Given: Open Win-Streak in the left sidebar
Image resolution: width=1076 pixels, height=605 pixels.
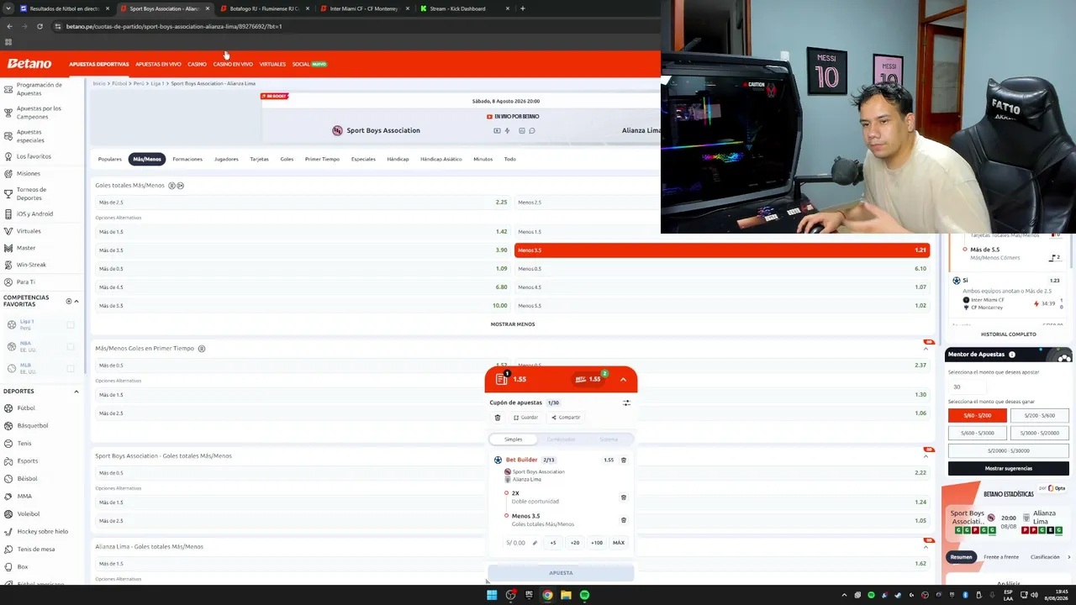Looking at the screenshot, I should pos(32,265).
